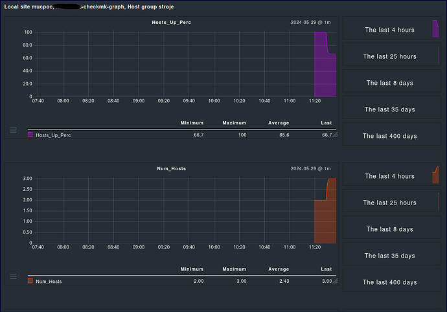The height and width of the screenshot is (312, 447).
Task: Select 'The last 400 days' for Hosts_Up_Perc
Action: tap(389, 136)
